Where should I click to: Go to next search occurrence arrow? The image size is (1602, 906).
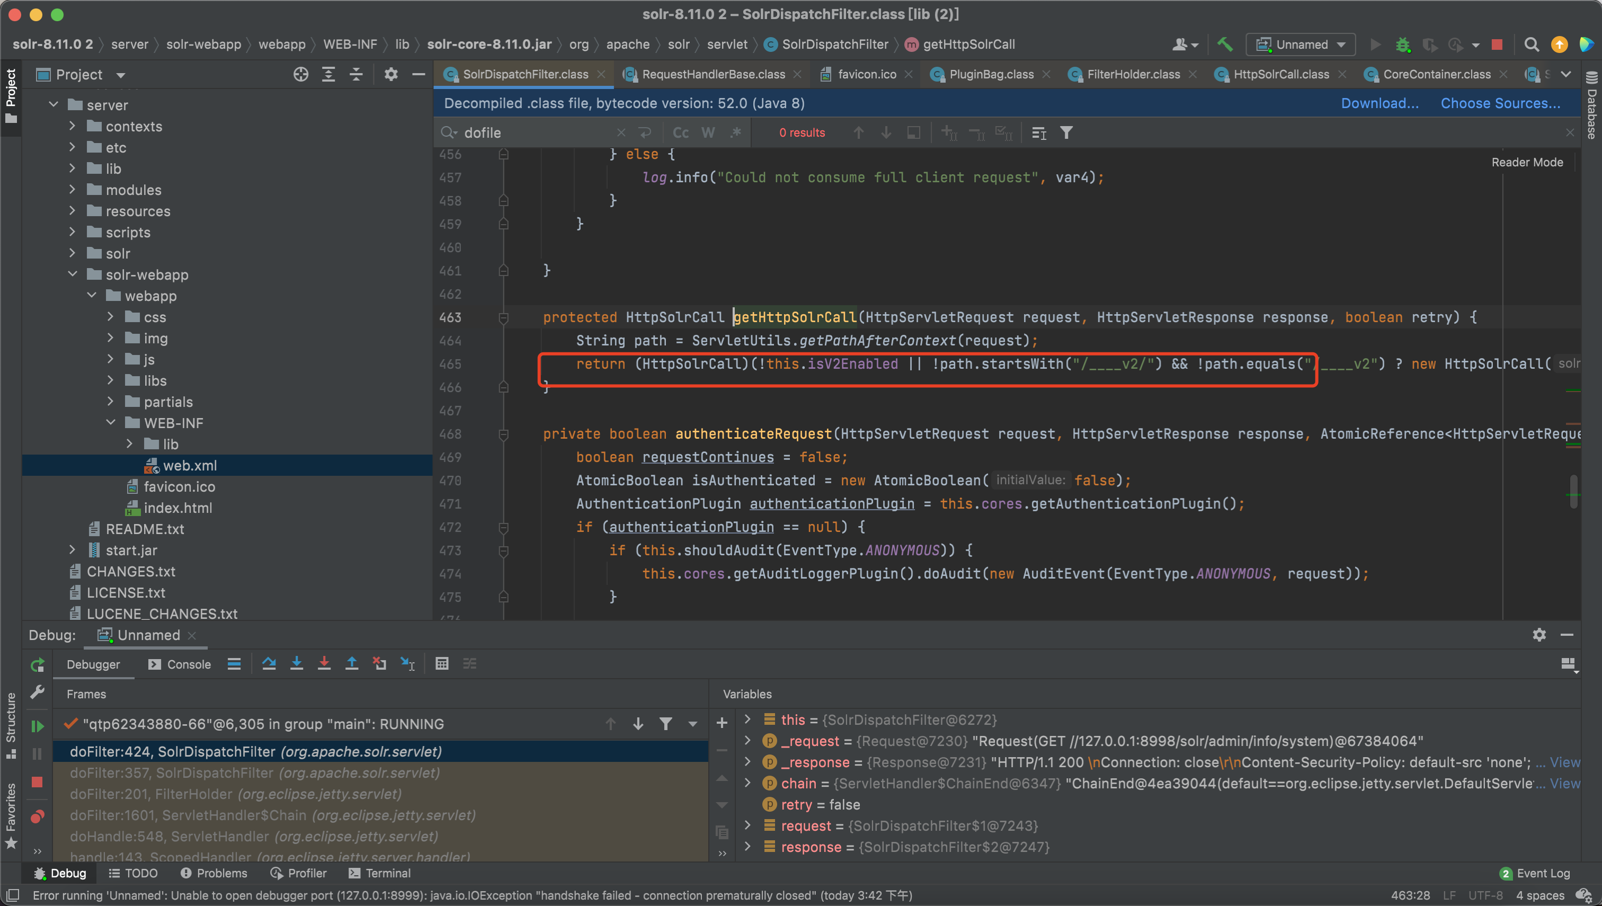click(886, 132)
